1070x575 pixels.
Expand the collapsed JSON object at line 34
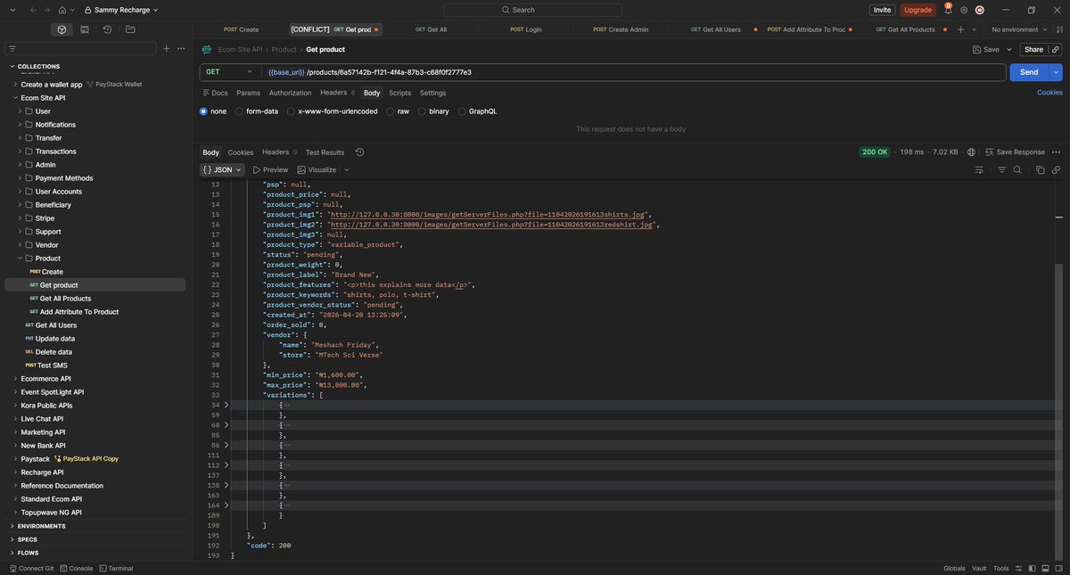226,405
